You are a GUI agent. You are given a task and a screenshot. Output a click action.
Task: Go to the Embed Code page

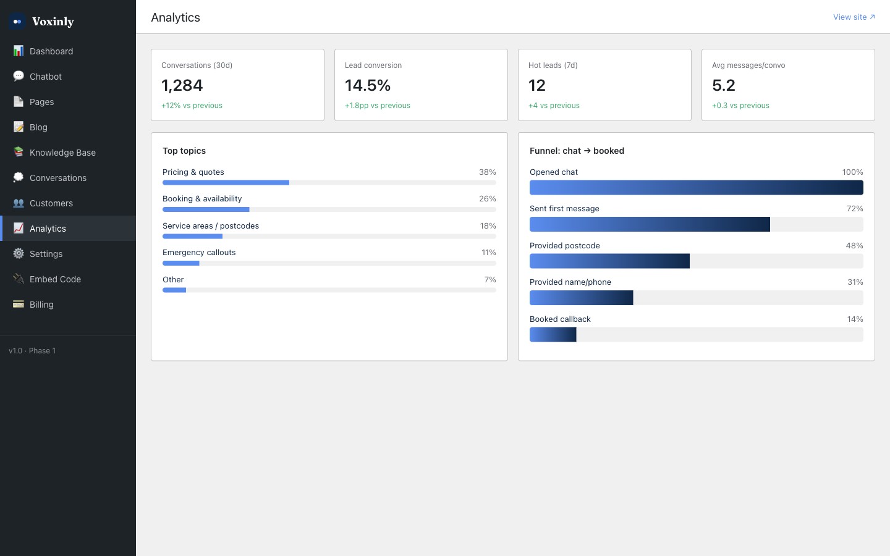(68, 279)
